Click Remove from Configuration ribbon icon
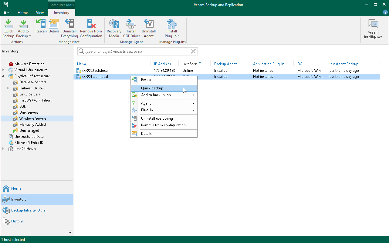 pyautogui.click(x=91, y=28)
